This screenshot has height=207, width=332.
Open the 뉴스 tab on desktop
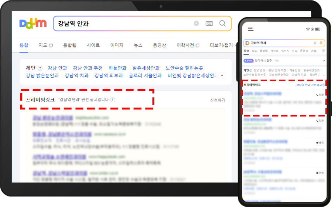tap(138, 45)
